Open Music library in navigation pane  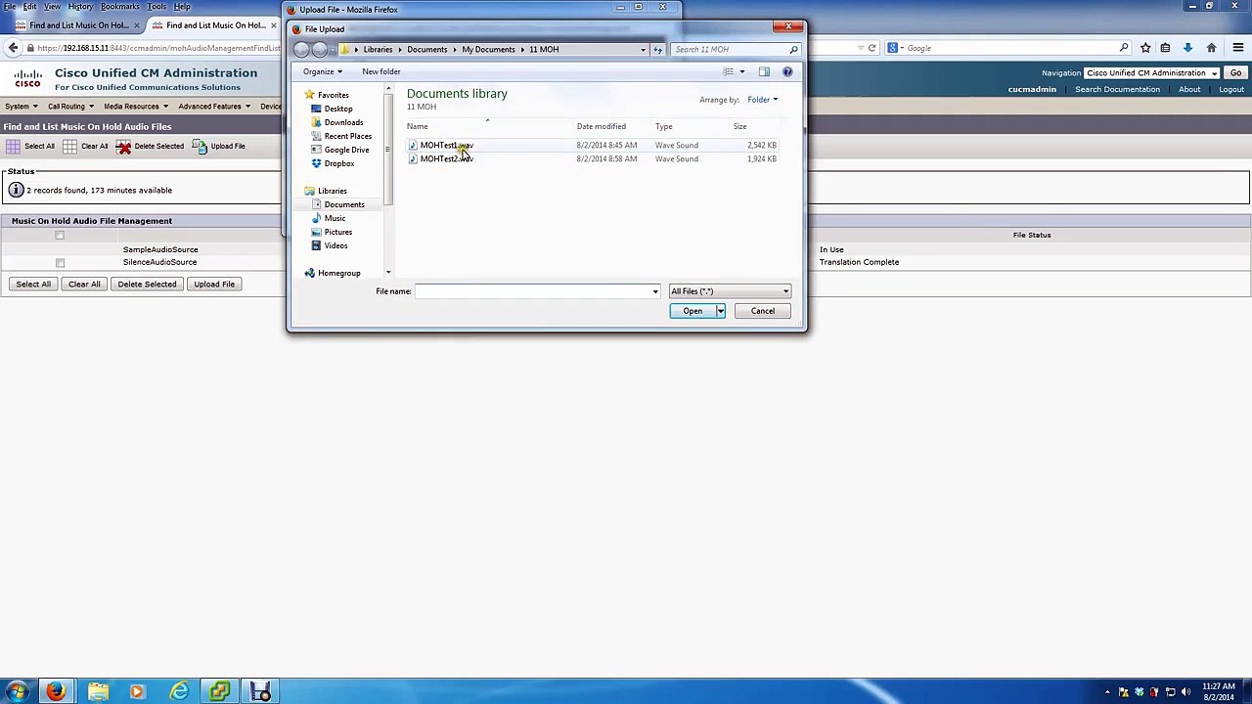pos(335,218)
